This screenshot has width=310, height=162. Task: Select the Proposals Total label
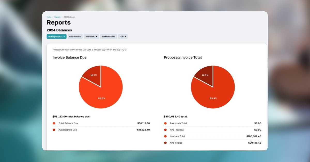178,123
